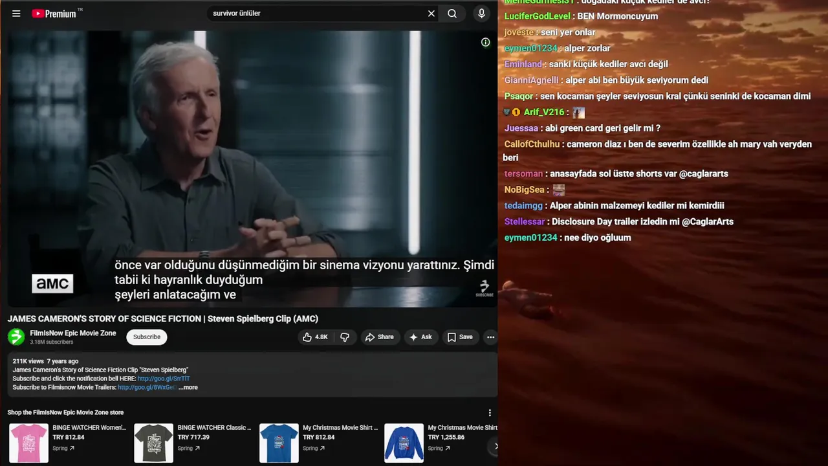
Task: Click 3.18M subscribers text
Action: (x=52, y=342)
